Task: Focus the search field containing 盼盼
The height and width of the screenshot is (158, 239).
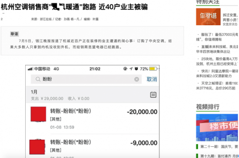Action: click(86, 79)
